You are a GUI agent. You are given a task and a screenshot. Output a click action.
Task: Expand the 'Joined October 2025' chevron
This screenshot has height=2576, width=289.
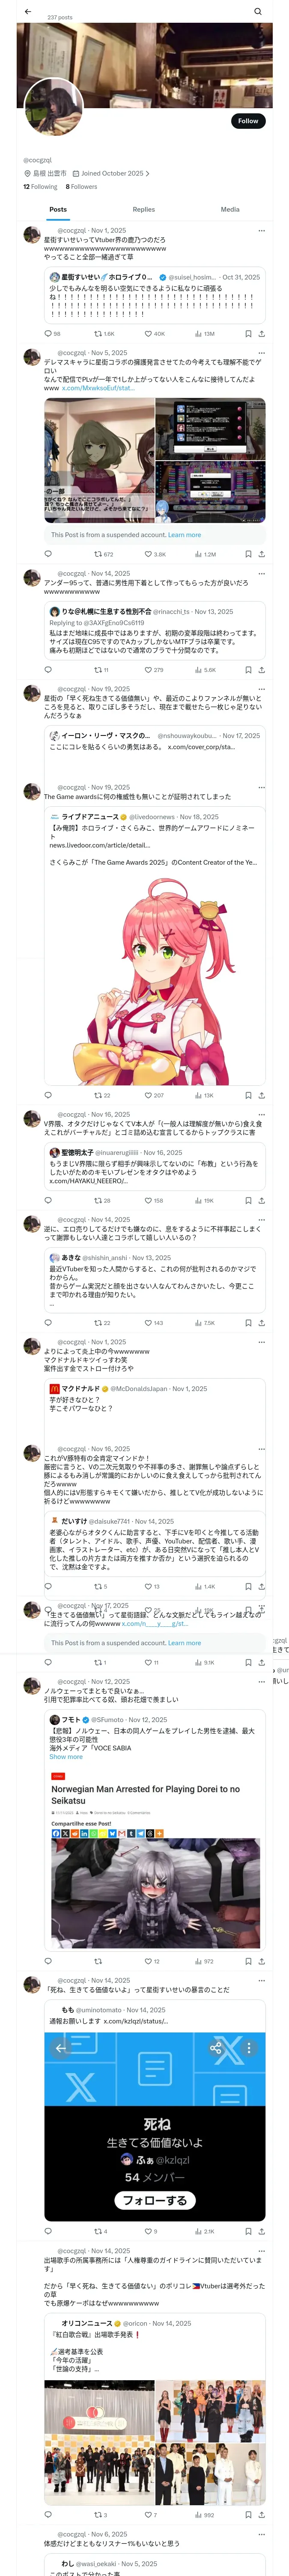click(147, 173)
